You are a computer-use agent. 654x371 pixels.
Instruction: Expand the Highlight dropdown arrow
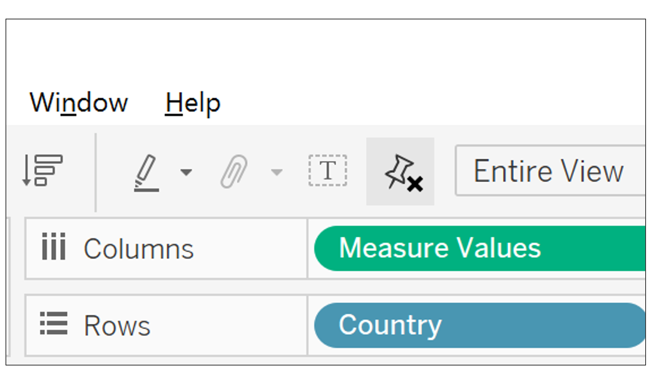point(186,172)
